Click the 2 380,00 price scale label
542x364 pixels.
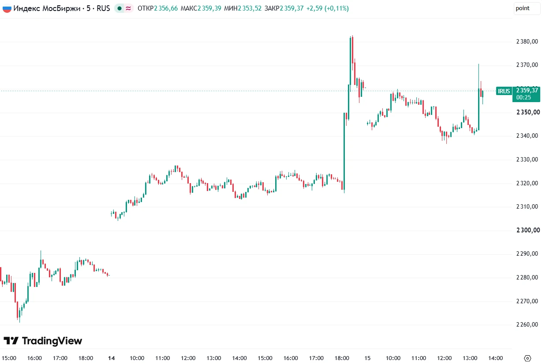527,42
